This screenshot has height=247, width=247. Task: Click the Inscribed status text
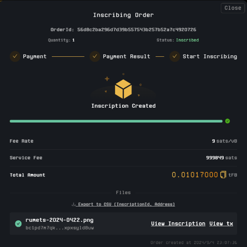(187, 40)
